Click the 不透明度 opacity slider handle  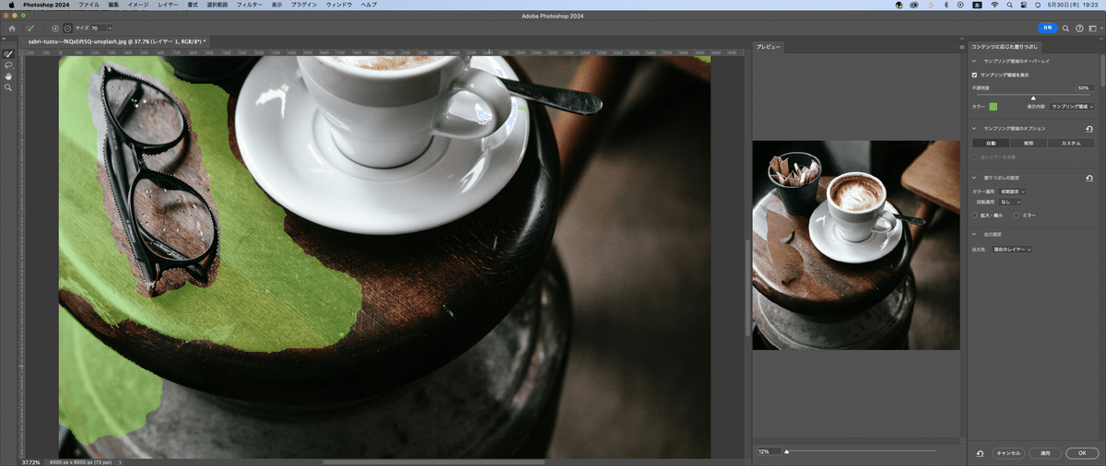pyautogui.click(x=1033, y=97)
